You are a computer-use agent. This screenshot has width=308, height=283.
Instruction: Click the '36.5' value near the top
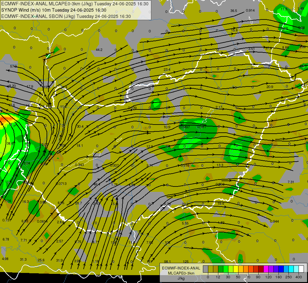pos(234,11)
